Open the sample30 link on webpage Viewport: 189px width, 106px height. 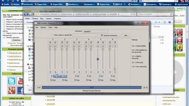pos(51,100)
